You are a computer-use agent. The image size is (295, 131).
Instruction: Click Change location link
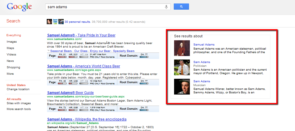pyautogui.click(x=18, y=89)
